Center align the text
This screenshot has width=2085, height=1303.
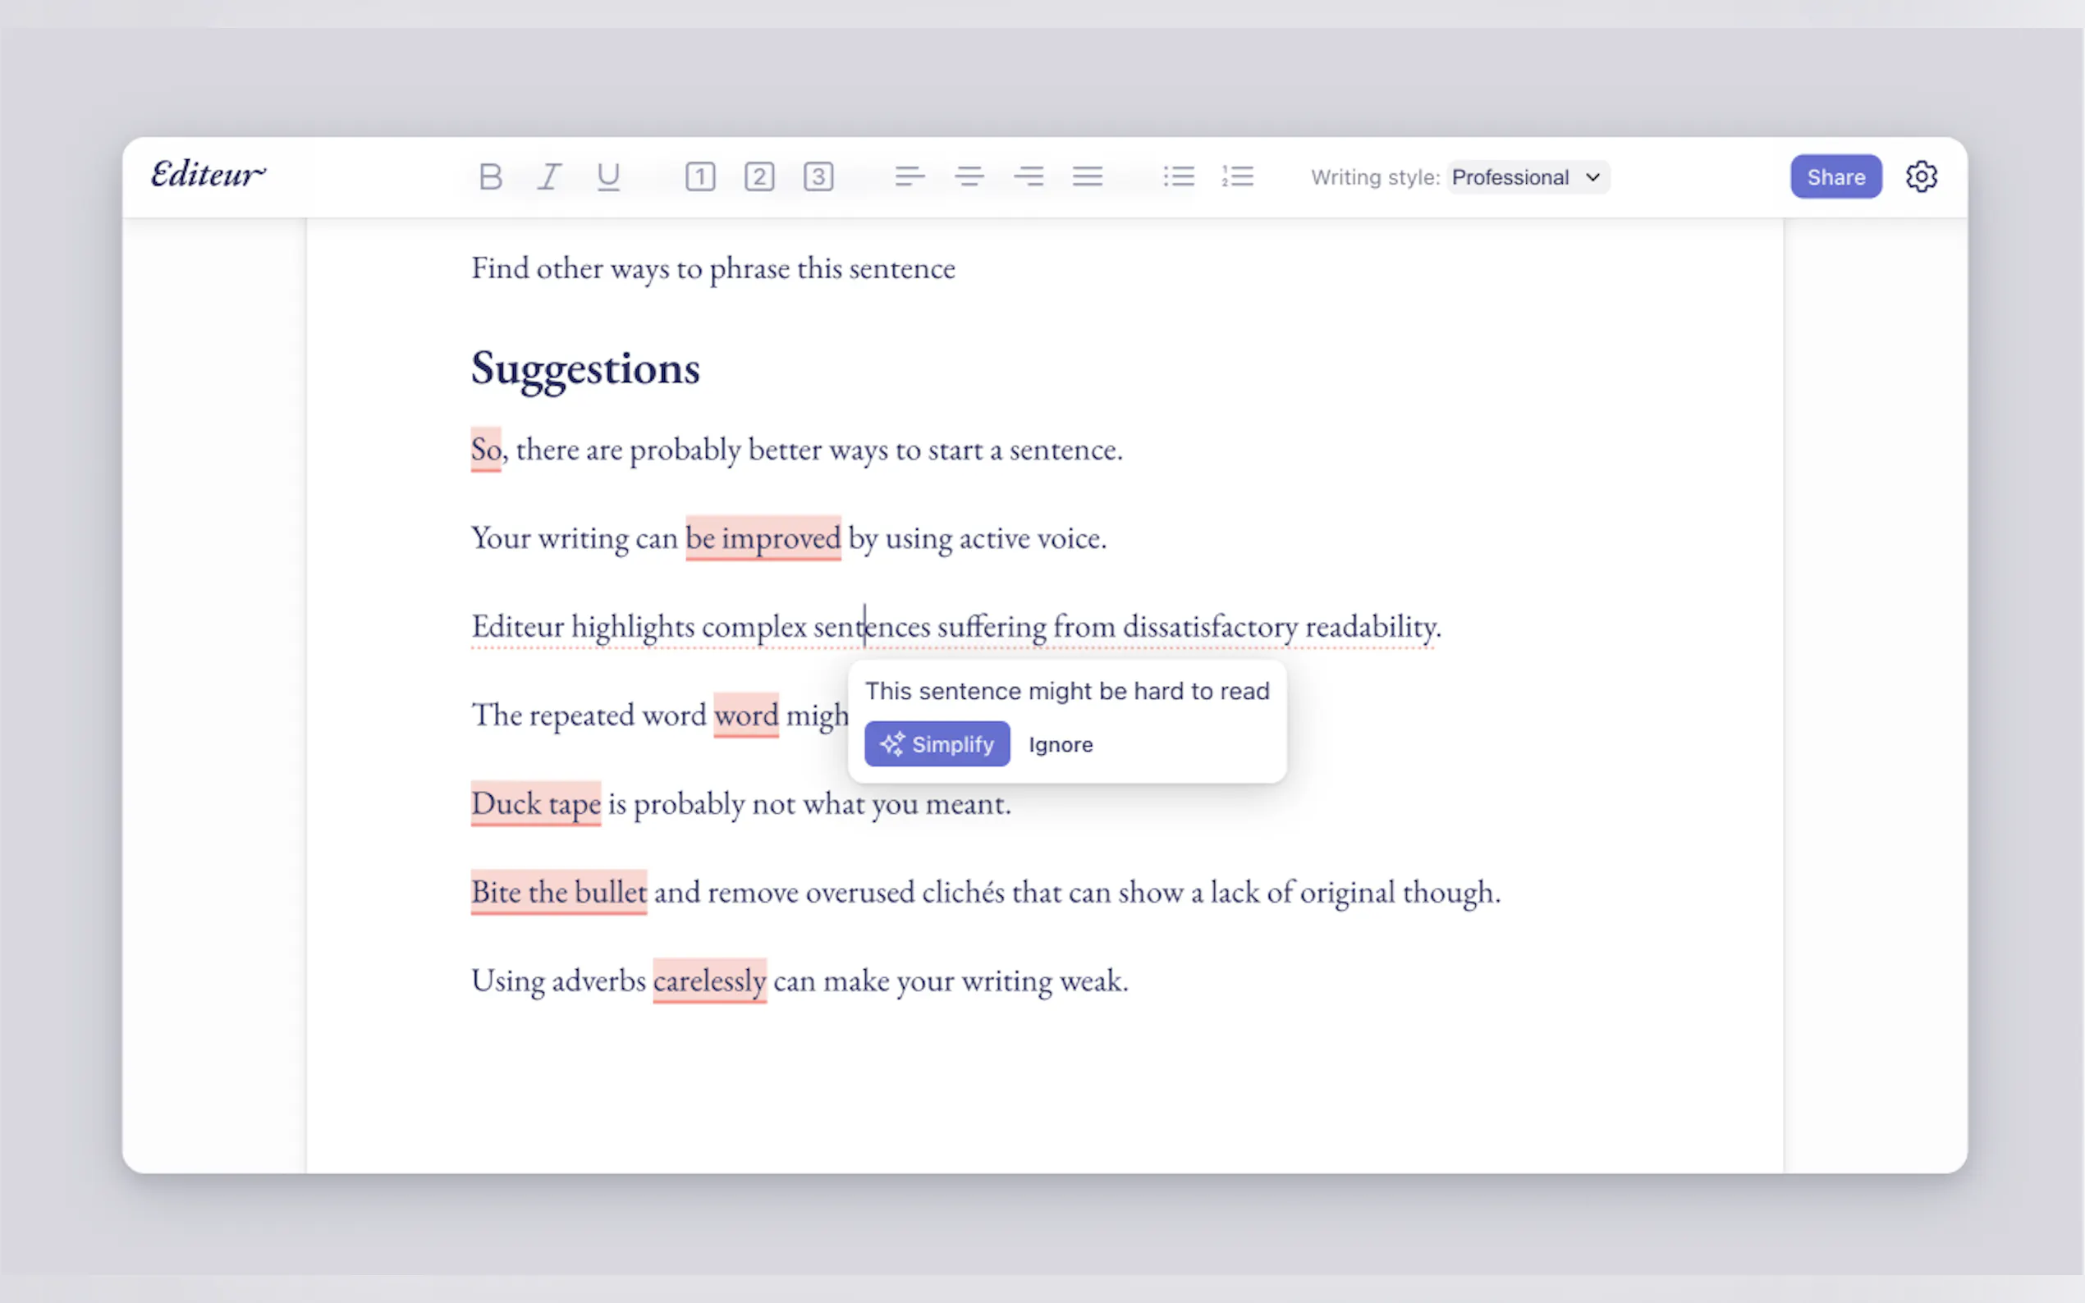(x=969, y=176)
